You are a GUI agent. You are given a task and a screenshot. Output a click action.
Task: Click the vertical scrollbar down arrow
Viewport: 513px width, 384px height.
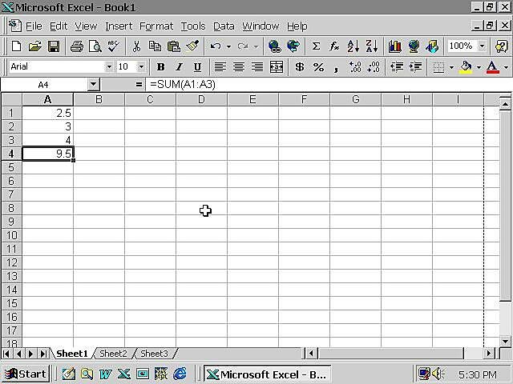(505, 342)
